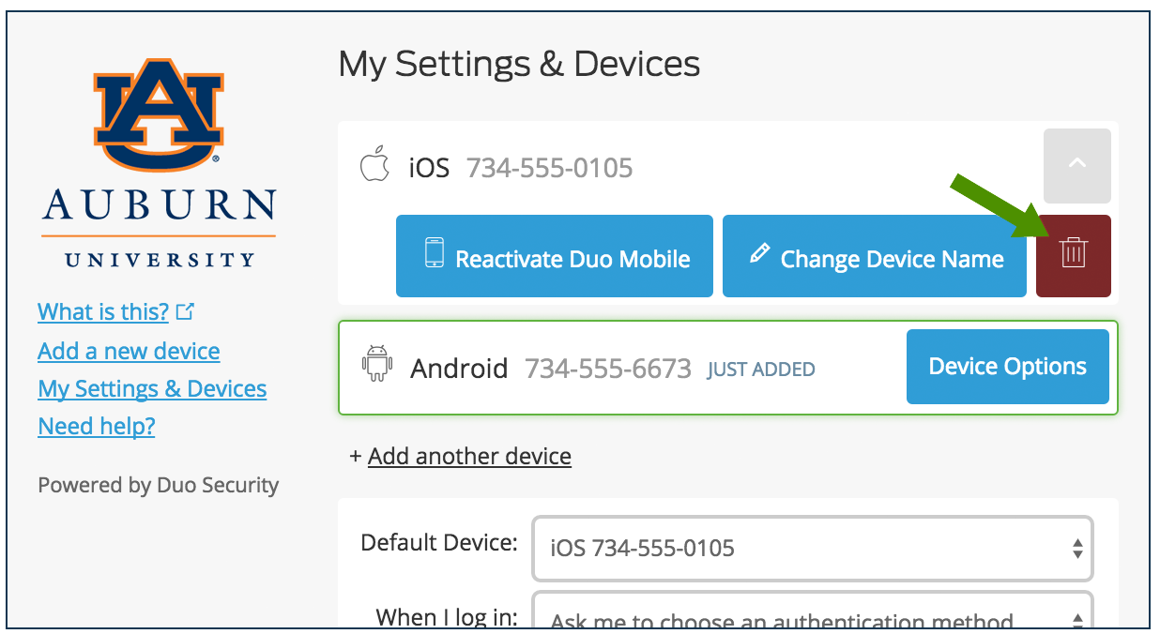Click the Reactivate Duo Mobile button
Image resolution: width=1160 pixels, height=634 pixels.
coord(555,256)
